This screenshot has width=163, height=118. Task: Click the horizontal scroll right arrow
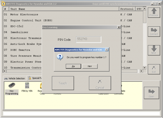click(141, 71)
